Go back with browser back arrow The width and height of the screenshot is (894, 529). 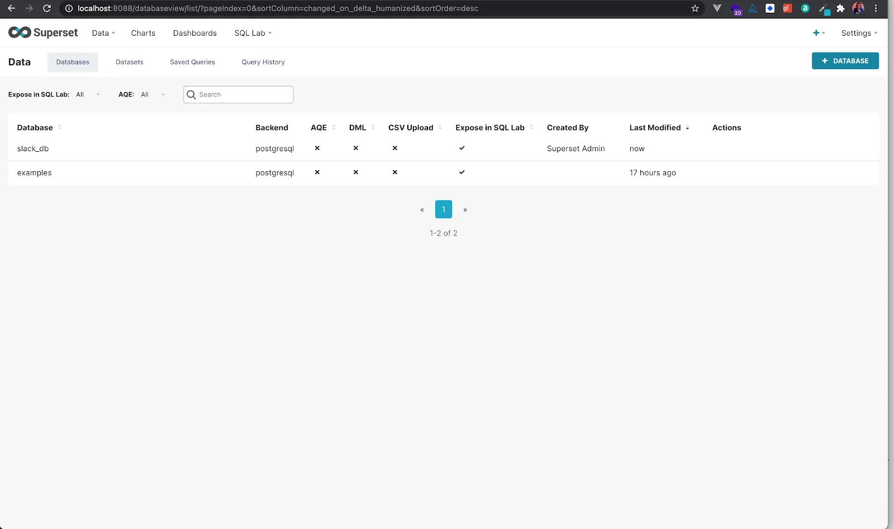click(x=12, y=8)
